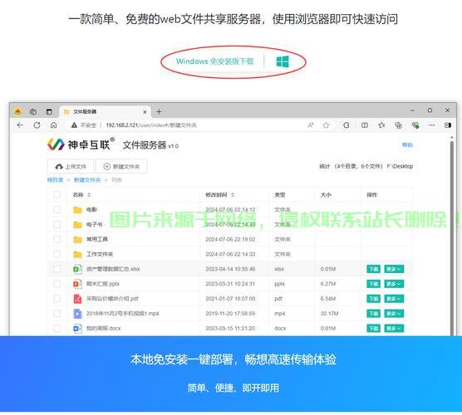
Task: Check the box for the docx file
Action: tap(57, 328)
